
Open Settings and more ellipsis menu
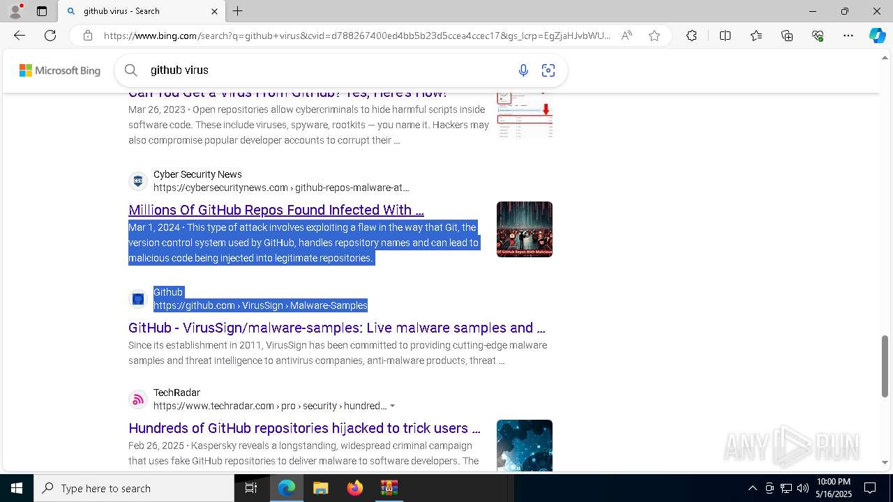pos(848,36)
